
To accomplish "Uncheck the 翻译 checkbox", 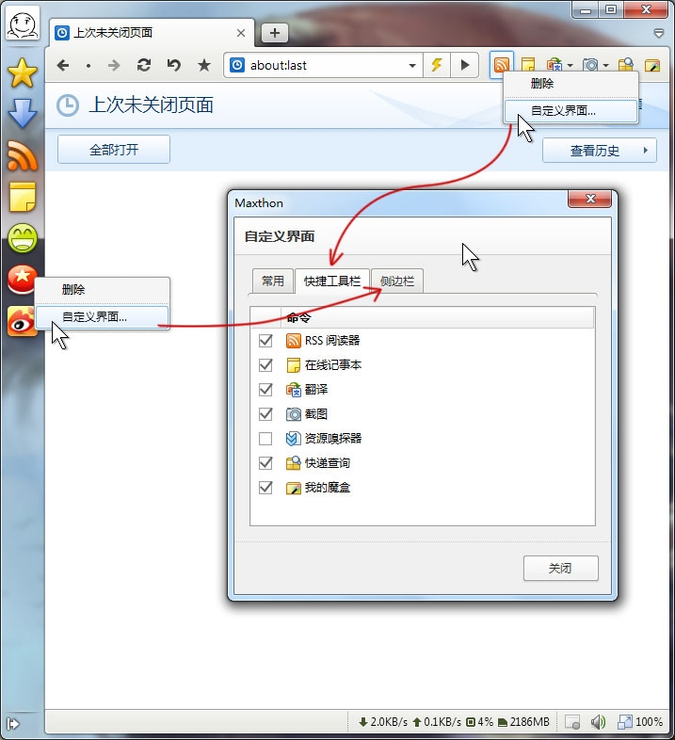I will pos(265,390).
